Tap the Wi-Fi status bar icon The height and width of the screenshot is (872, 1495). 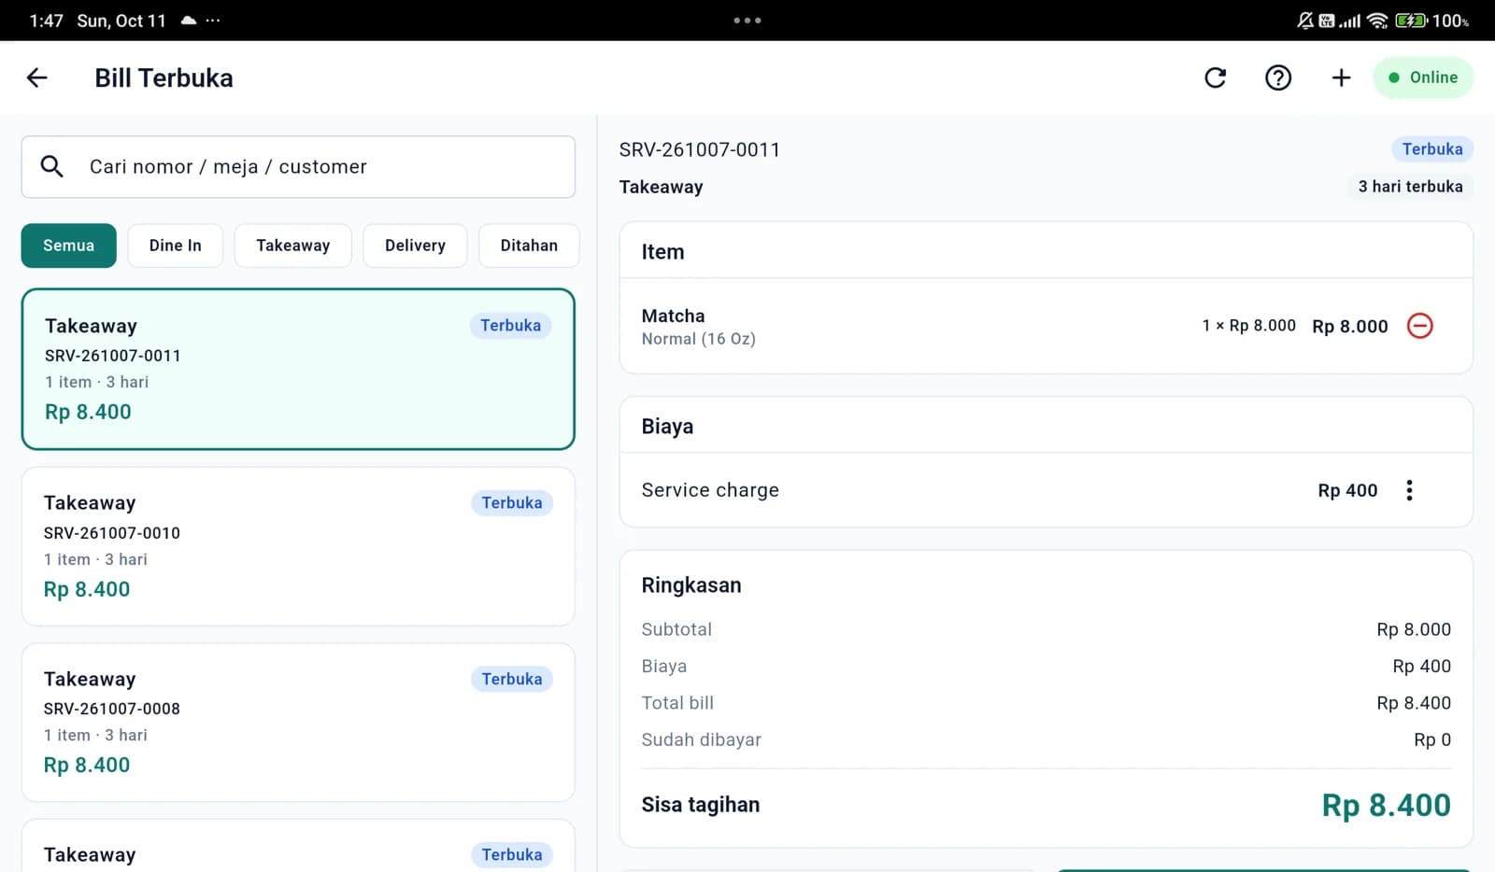click(1376, 21)
